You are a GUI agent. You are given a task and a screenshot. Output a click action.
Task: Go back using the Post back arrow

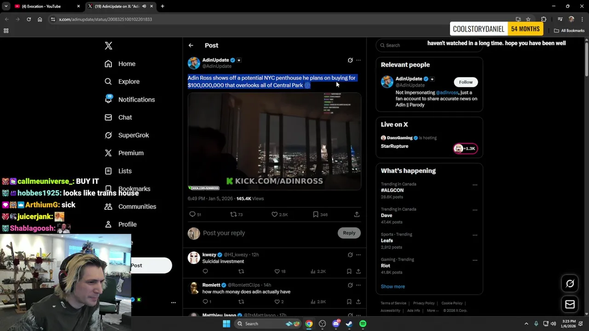tap(191, 46)
